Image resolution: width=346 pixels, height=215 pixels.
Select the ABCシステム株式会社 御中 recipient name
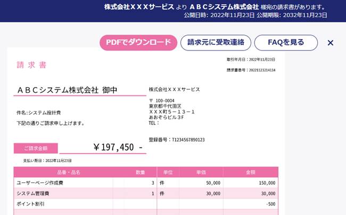pos(67,90)
